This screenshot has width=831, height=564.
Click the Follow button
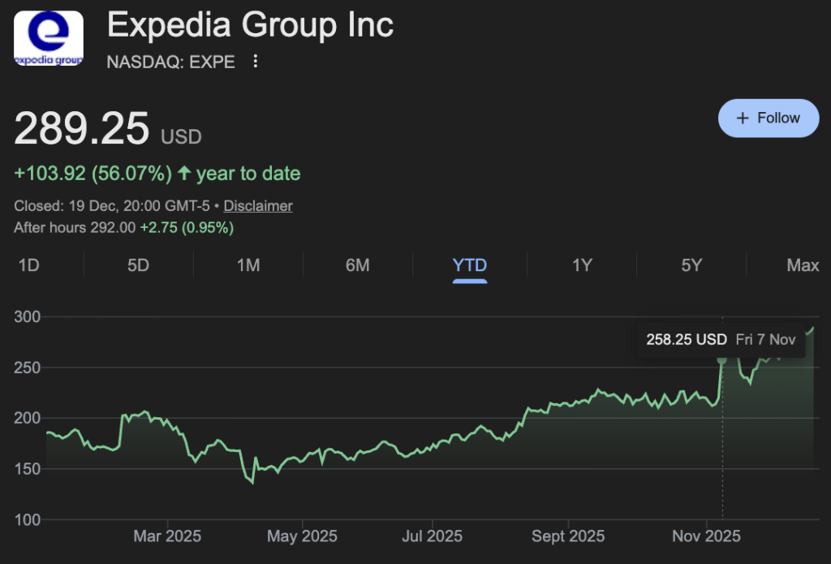769,118
